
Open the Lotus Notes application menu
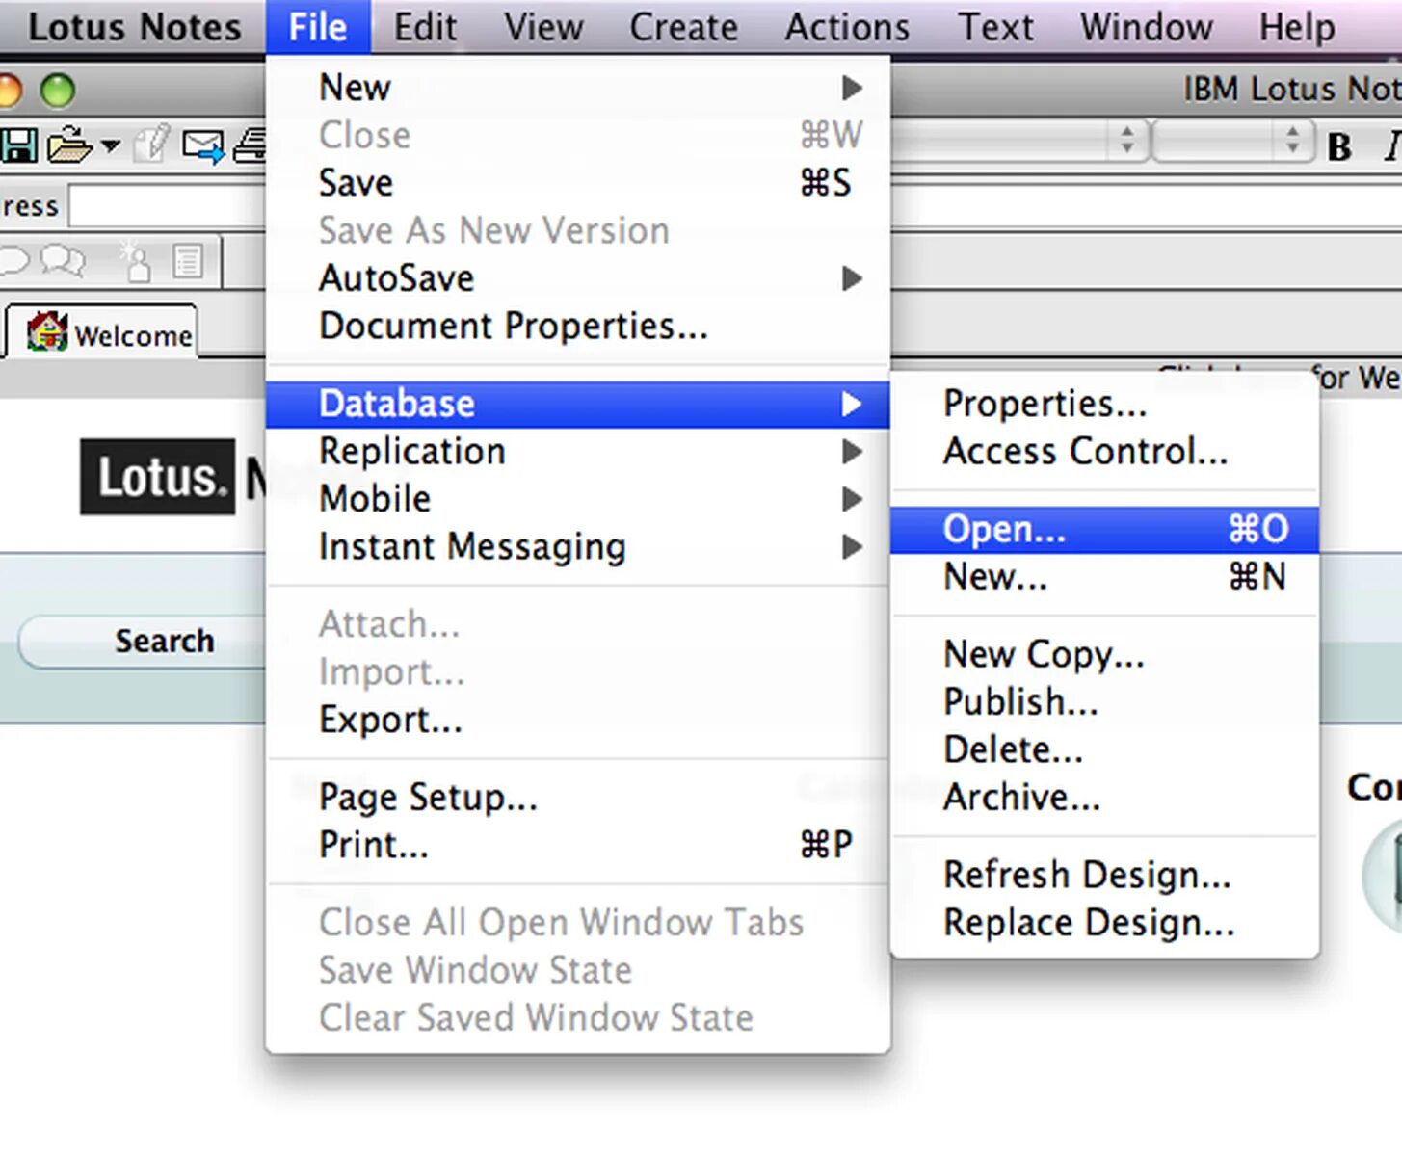pyautogui.click(x=134, y=27)
